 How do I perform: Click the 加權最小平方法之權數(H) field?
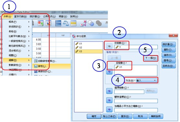(136, 110)
